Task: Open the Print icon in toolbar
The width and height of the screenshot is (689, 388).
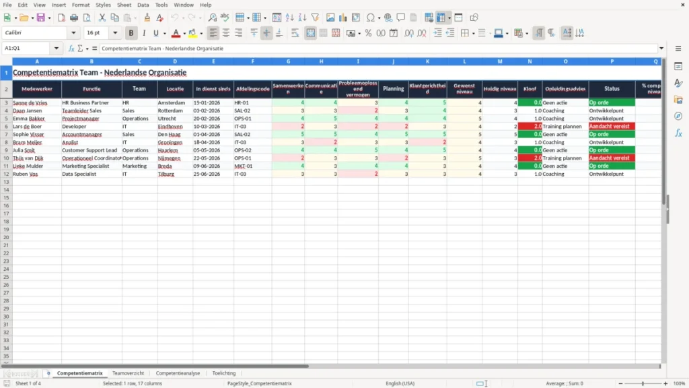Action: pos(74,18)
